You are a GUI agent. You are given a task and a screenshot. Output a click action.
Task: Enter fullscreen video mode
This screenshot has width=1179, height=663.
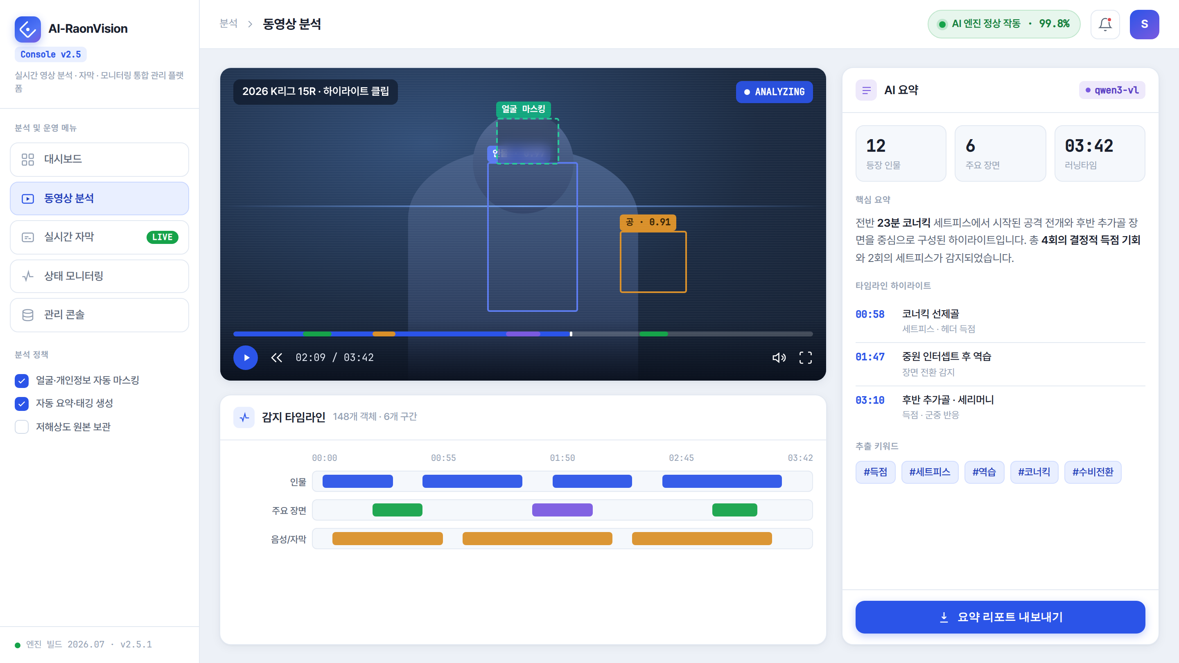(x=806, y=357)
